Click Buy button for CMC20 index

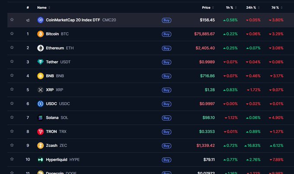tap(166, 20)
